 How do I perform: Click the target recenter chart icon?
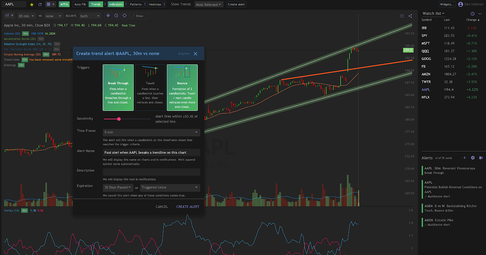[x=124, y=16]
